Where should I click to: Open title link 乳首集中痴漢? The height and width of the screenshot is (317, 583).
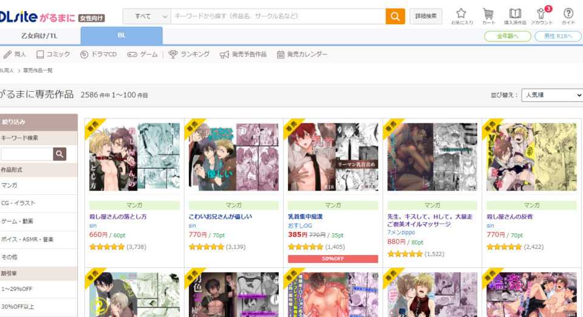(x=305, y=217)
